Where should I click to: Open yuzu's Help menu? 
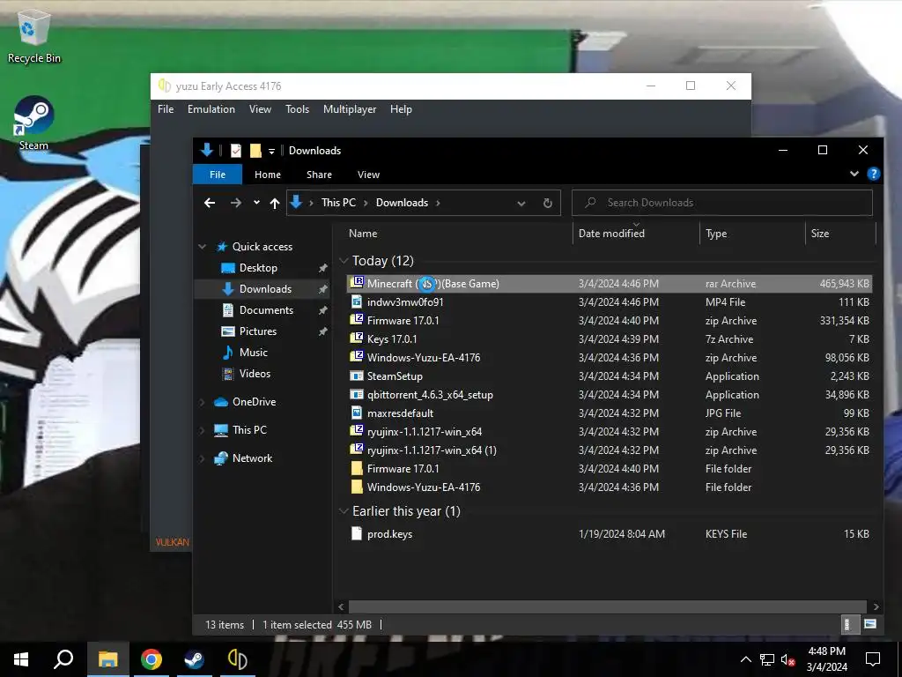click(401, 109)
